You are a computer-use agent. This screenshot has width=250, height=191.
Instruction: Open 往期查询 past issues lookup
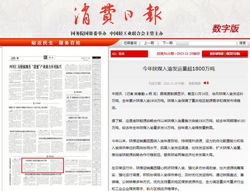click(130, 43)
